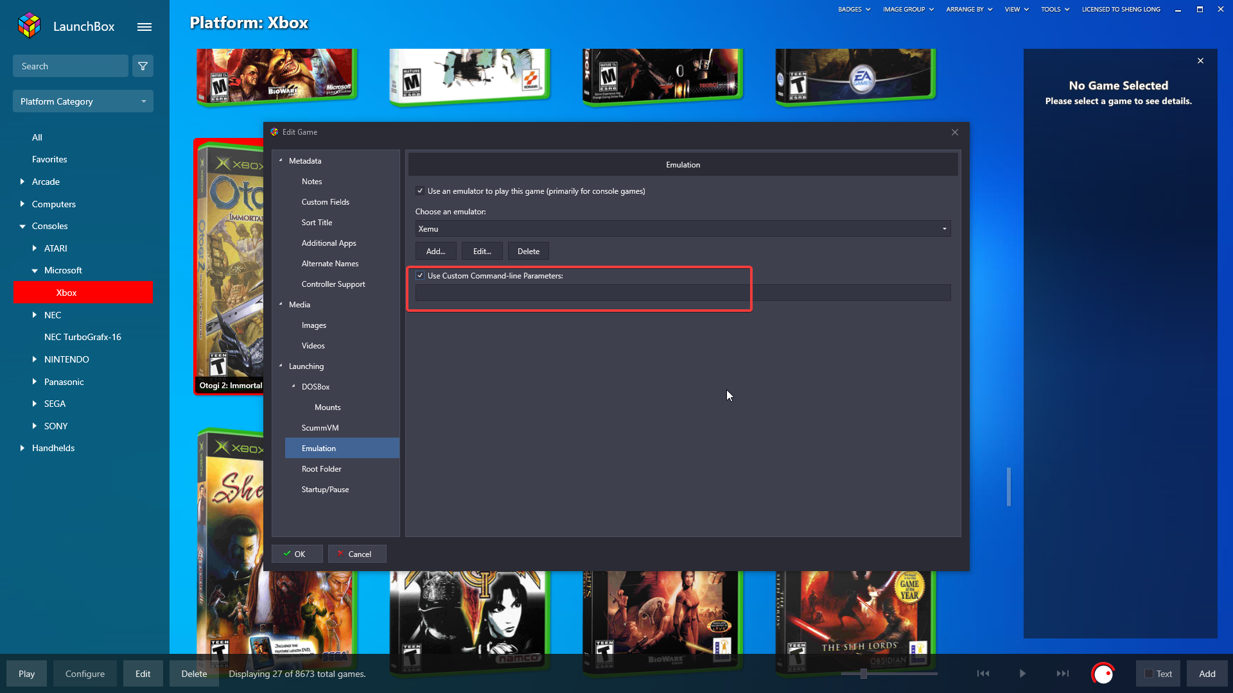Open the TOOLS menu
The width and height of the screenshot is (1233, 693).
tap(1054, 10)
